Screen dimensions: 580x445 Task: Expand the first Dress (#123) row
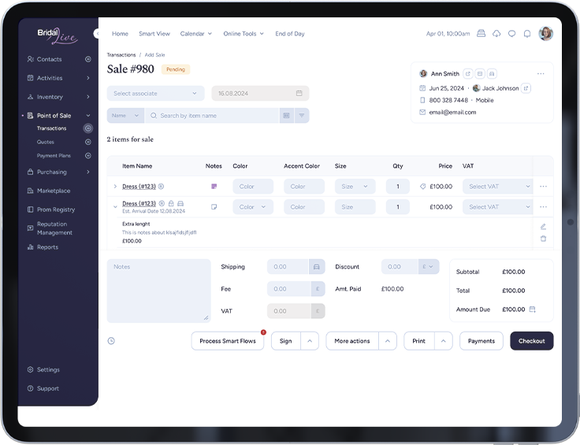[115, 187]
